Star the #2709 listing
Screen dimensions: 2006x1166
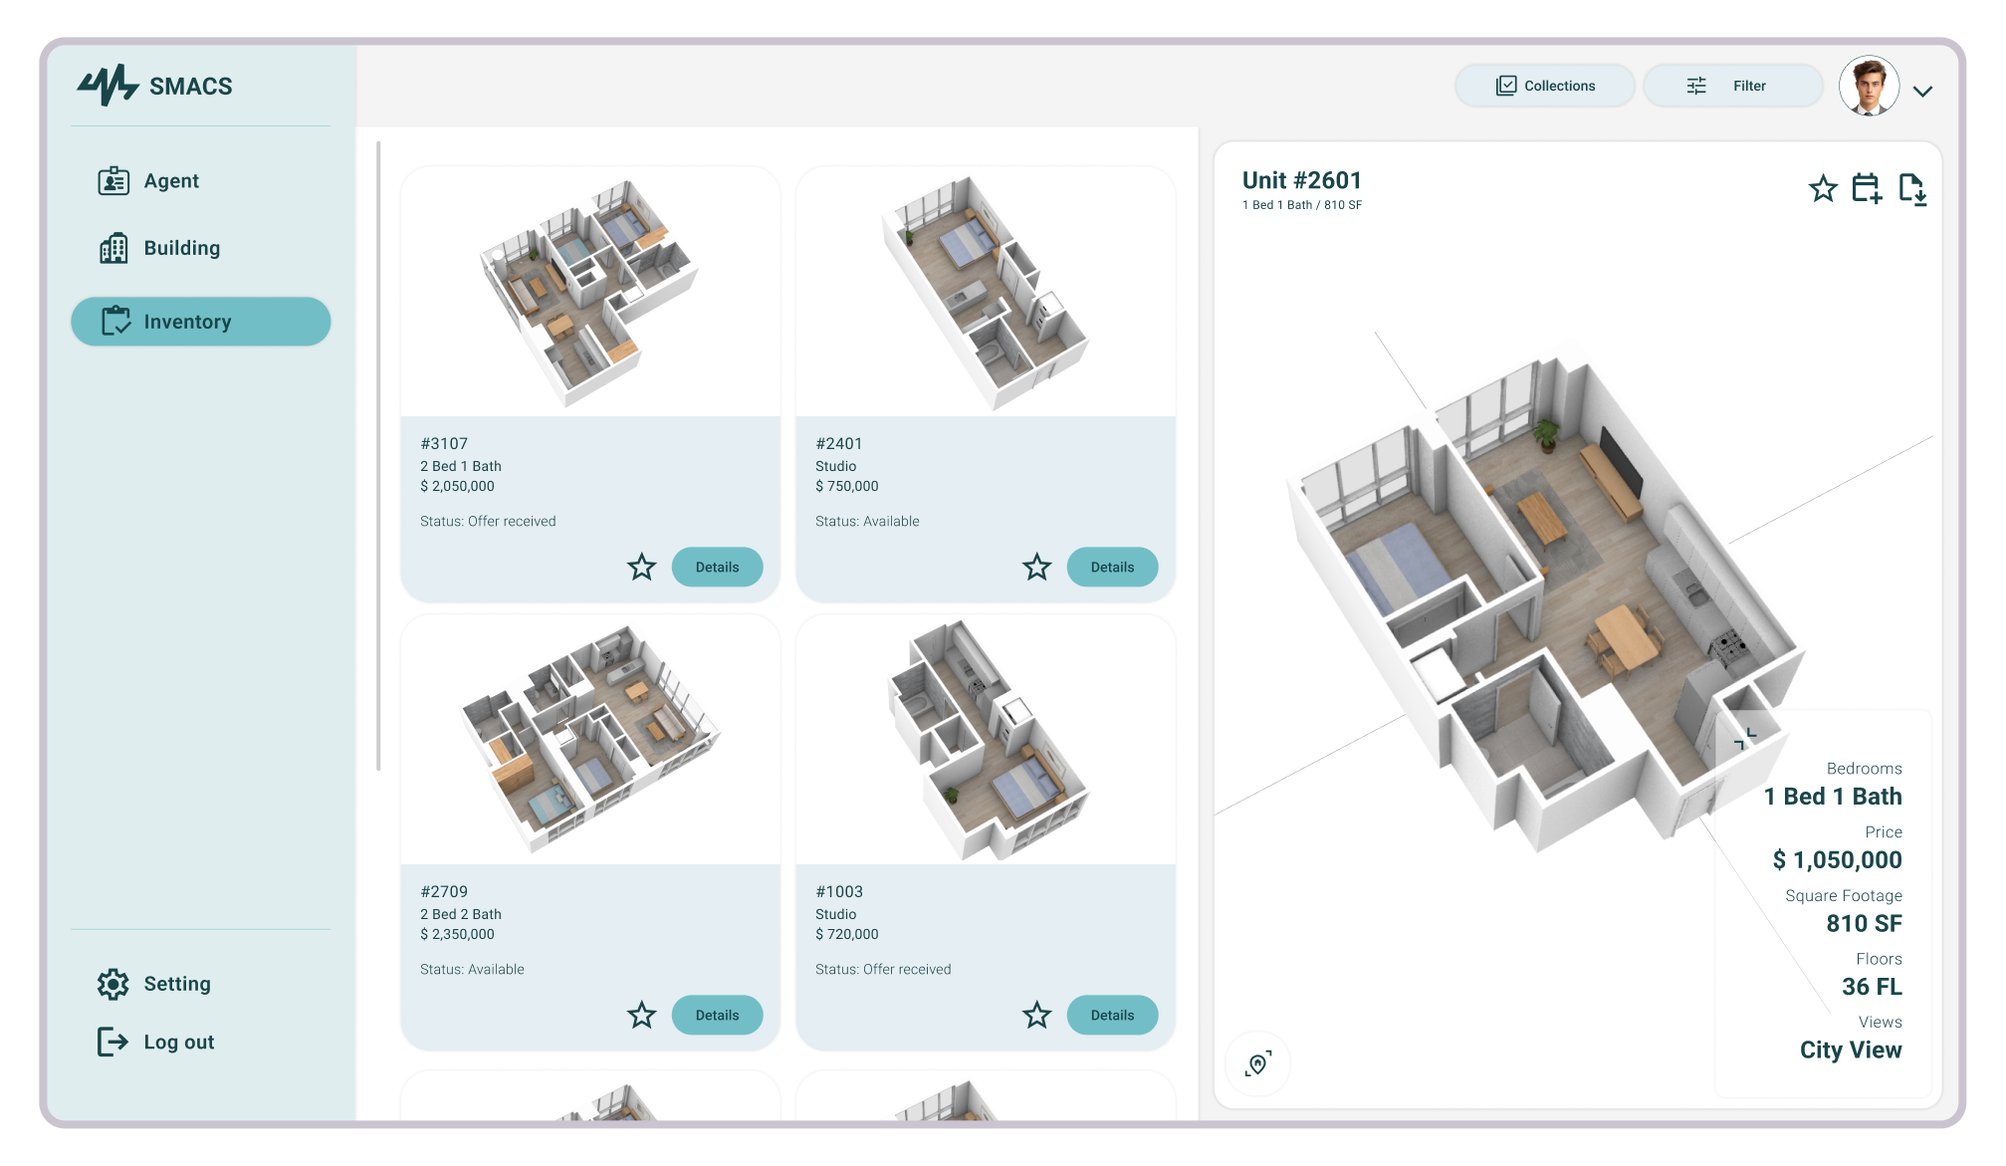(642, 1016)
